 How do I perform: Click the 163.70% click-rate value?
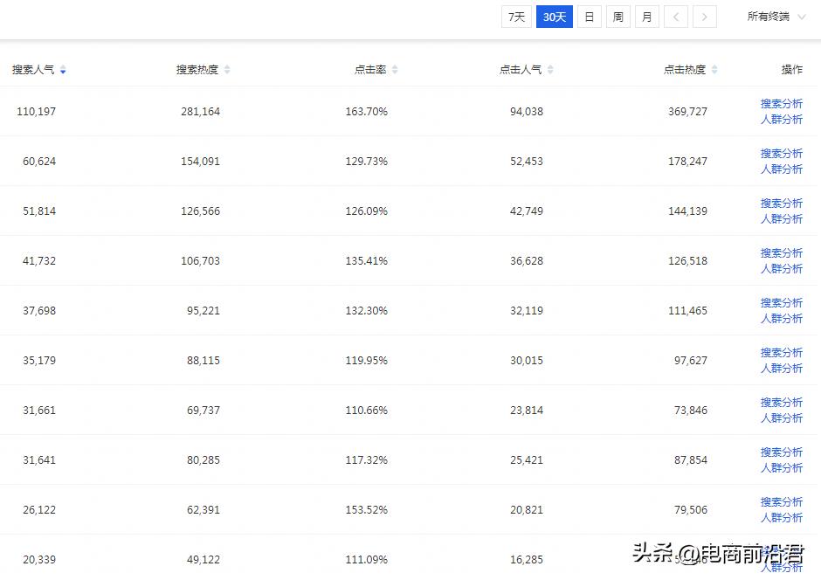366,111
